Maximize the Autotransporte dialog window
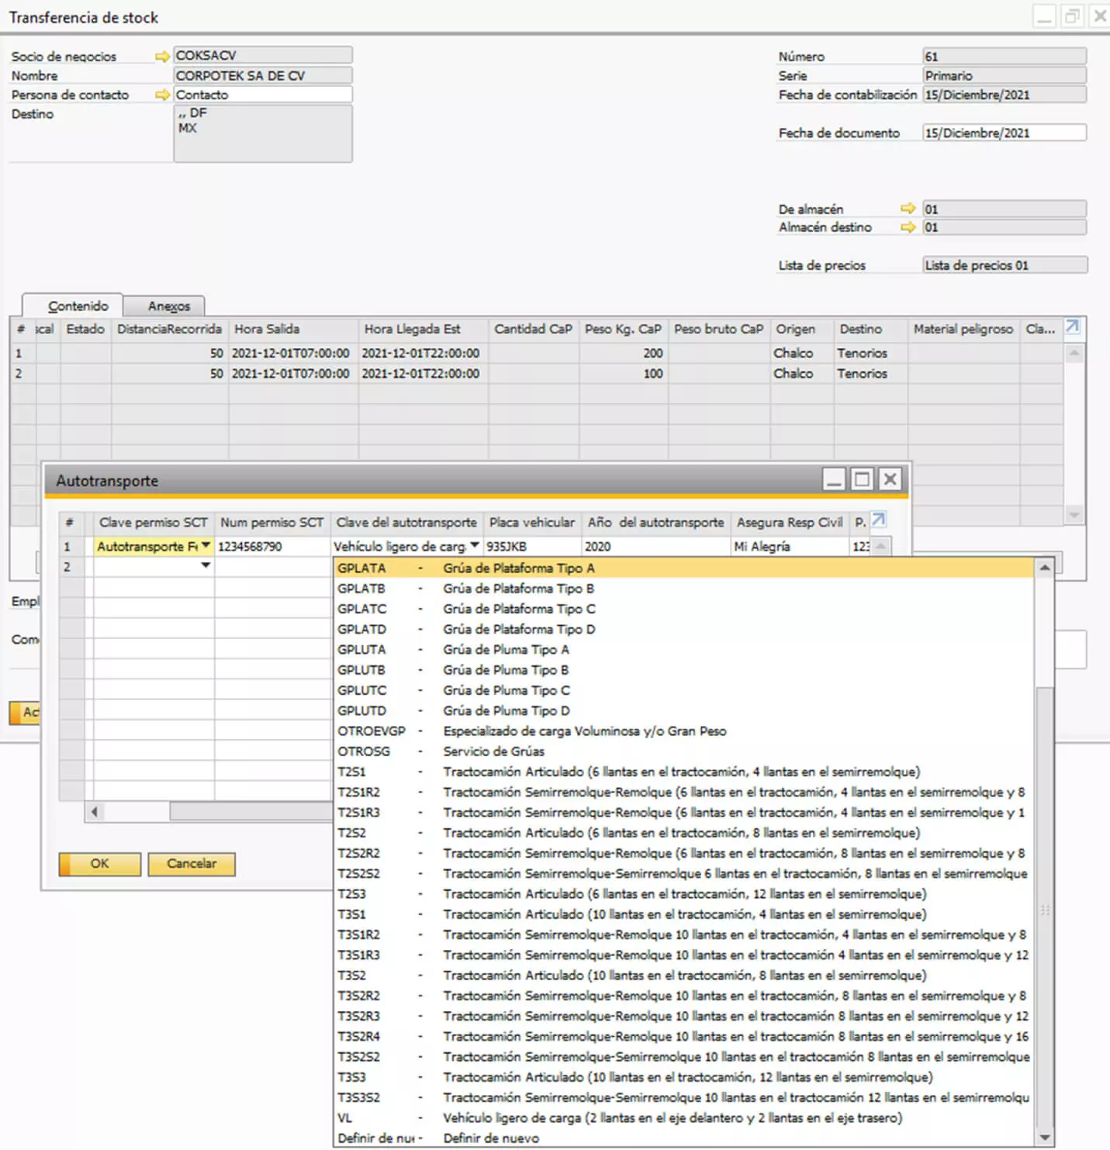 861,480
